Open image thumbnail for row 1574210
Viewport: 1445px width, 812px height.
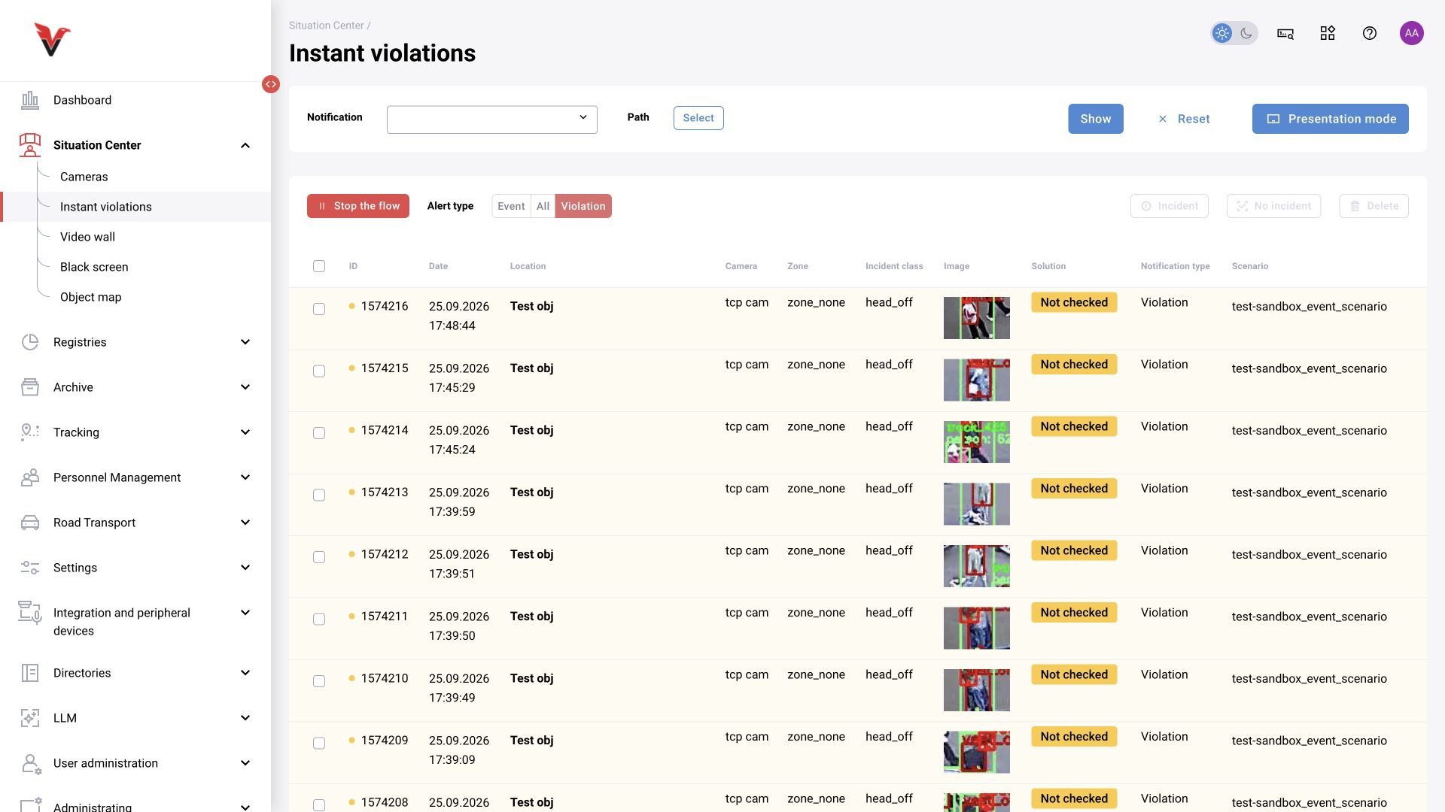977,690
